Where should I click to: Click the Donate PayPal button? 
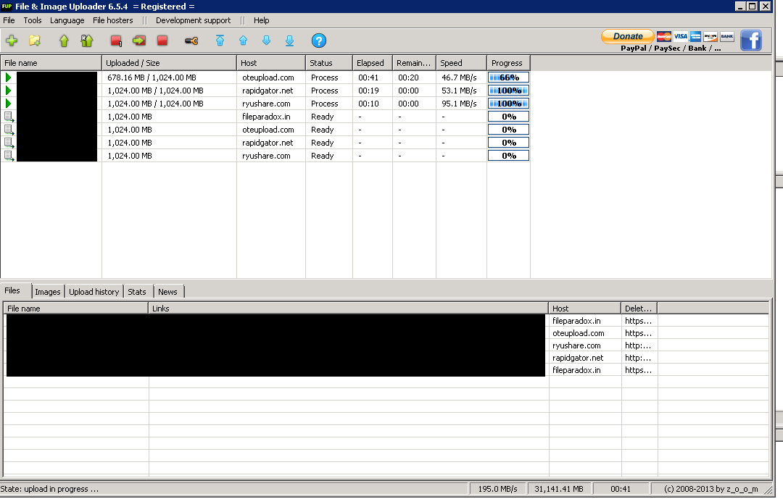[627, 36]
